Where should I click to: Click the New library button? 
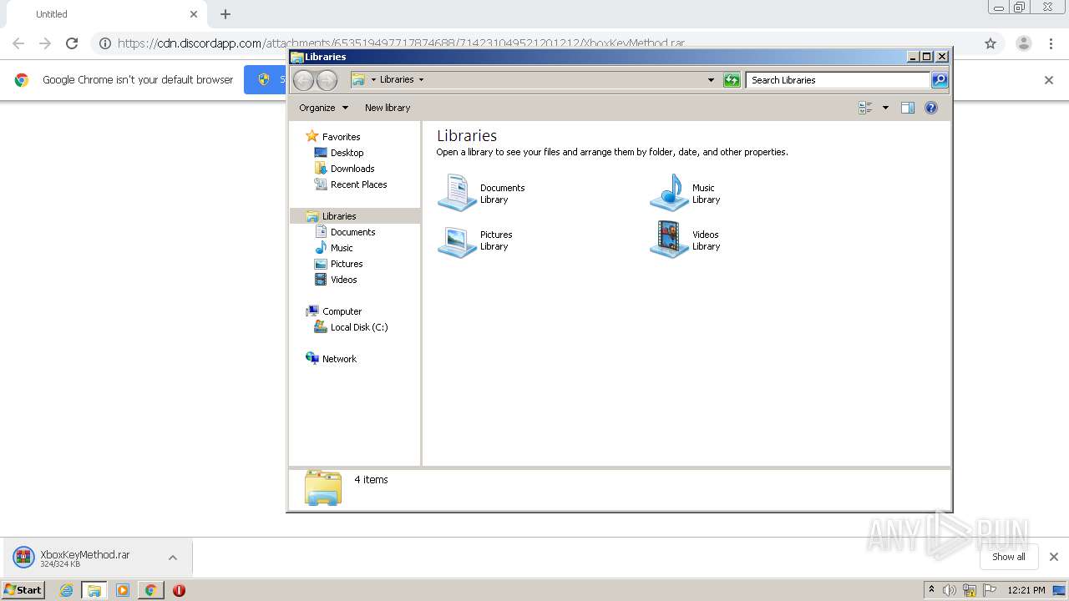click(x=388, y=108)
